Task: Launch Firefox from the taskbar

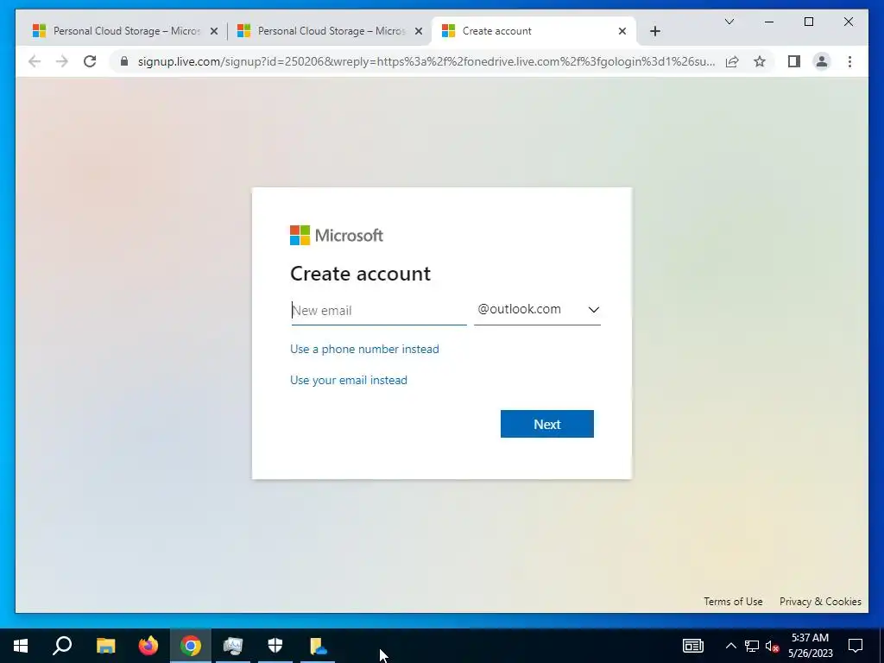Action: point(148,646)
